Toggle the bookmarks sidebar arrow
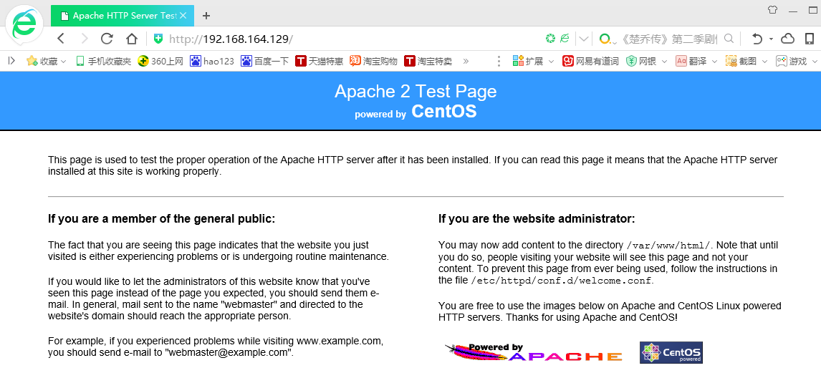 pyautogui.click(x=11, y=62)
